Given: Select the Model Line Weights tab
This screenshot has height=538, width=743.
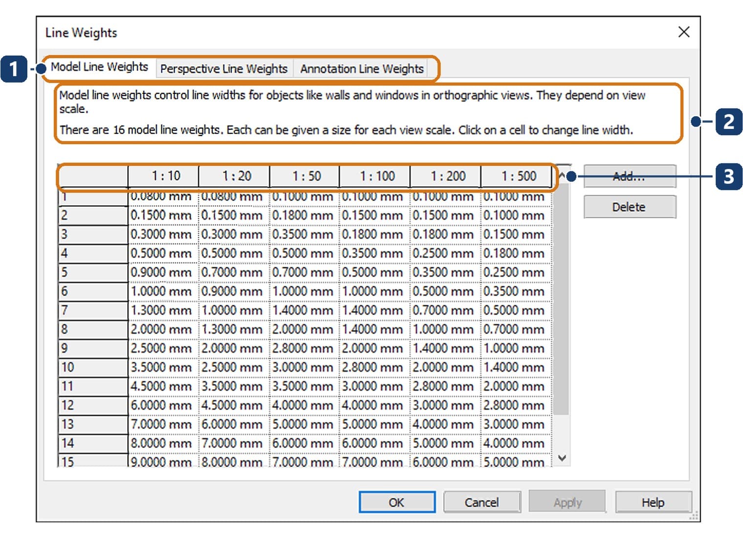Looking at the screenshot, I should pos(99,67).
